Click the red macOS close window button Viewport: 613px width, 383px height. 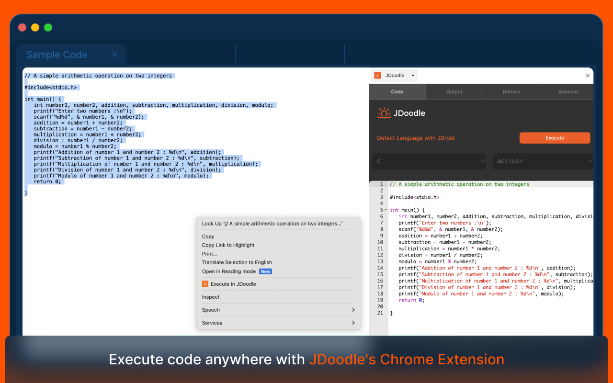coord(22,27)
